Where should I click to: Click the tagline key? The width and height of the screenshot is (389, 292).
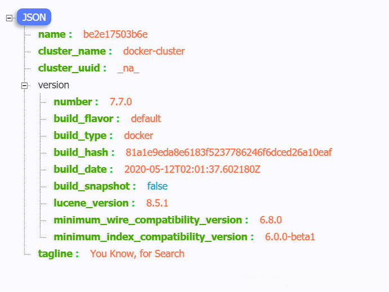click(x=57, y=254)
